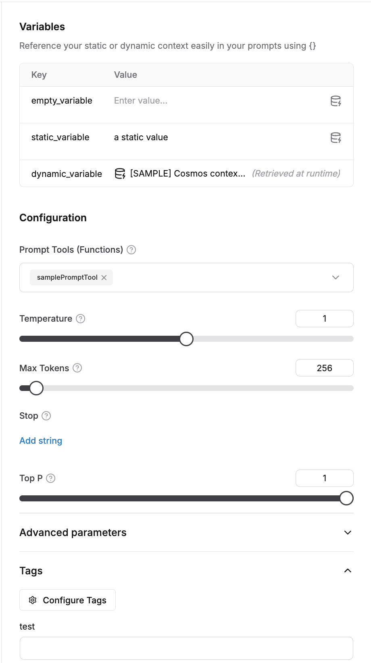
Task: Collapse the Tags section
Action: pyautogui.click(x=347, y=570)
